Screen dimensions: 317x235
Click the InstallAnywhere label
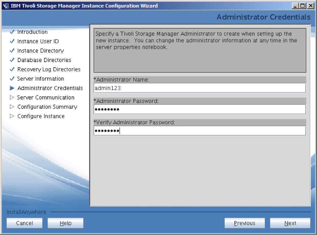pyautogui.click(x=26, y=212)
